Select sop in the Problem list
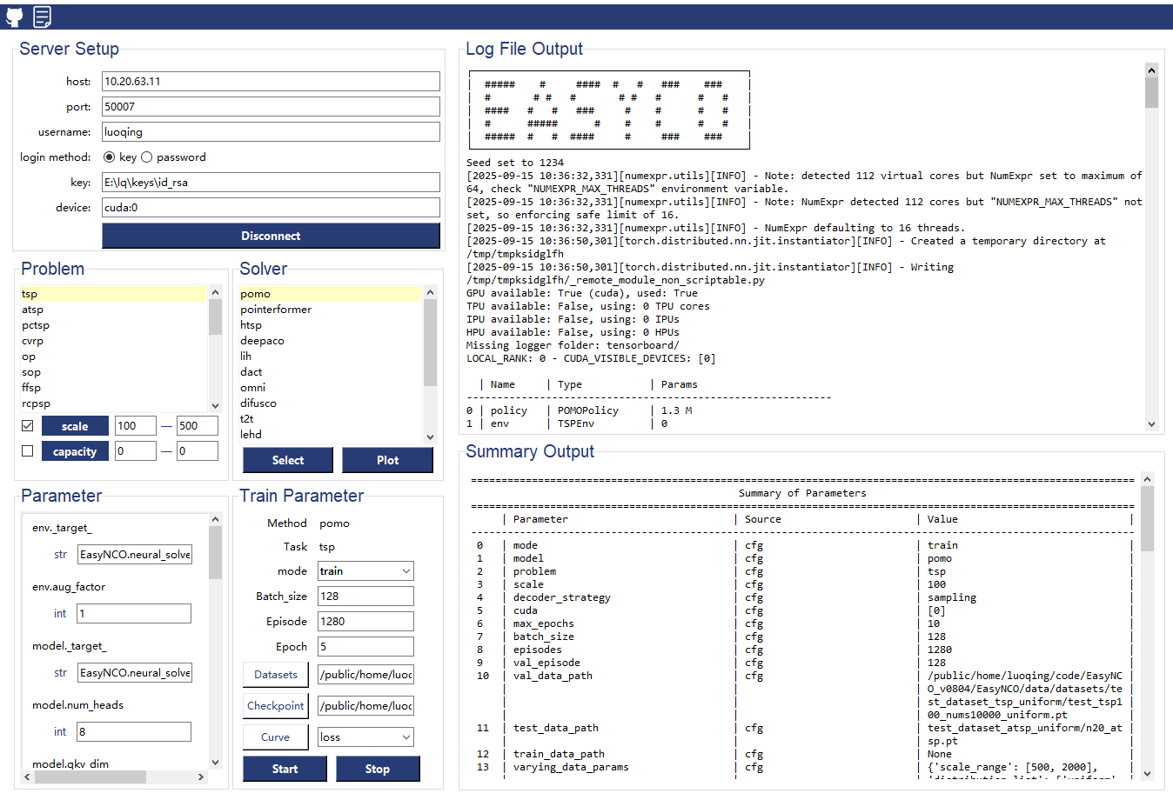Image resolution: width=1173 pixels, height=800 pixels. pos(114,372)
